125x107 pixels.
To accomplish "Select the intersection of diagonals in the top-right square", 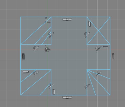I will point(99,31).
